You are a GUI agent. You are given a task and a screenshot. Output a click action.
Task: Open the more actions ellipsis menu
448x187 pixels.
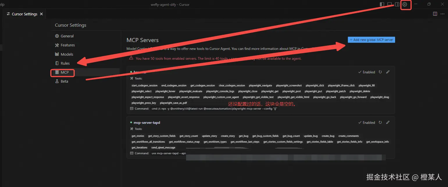pos(442,14)
